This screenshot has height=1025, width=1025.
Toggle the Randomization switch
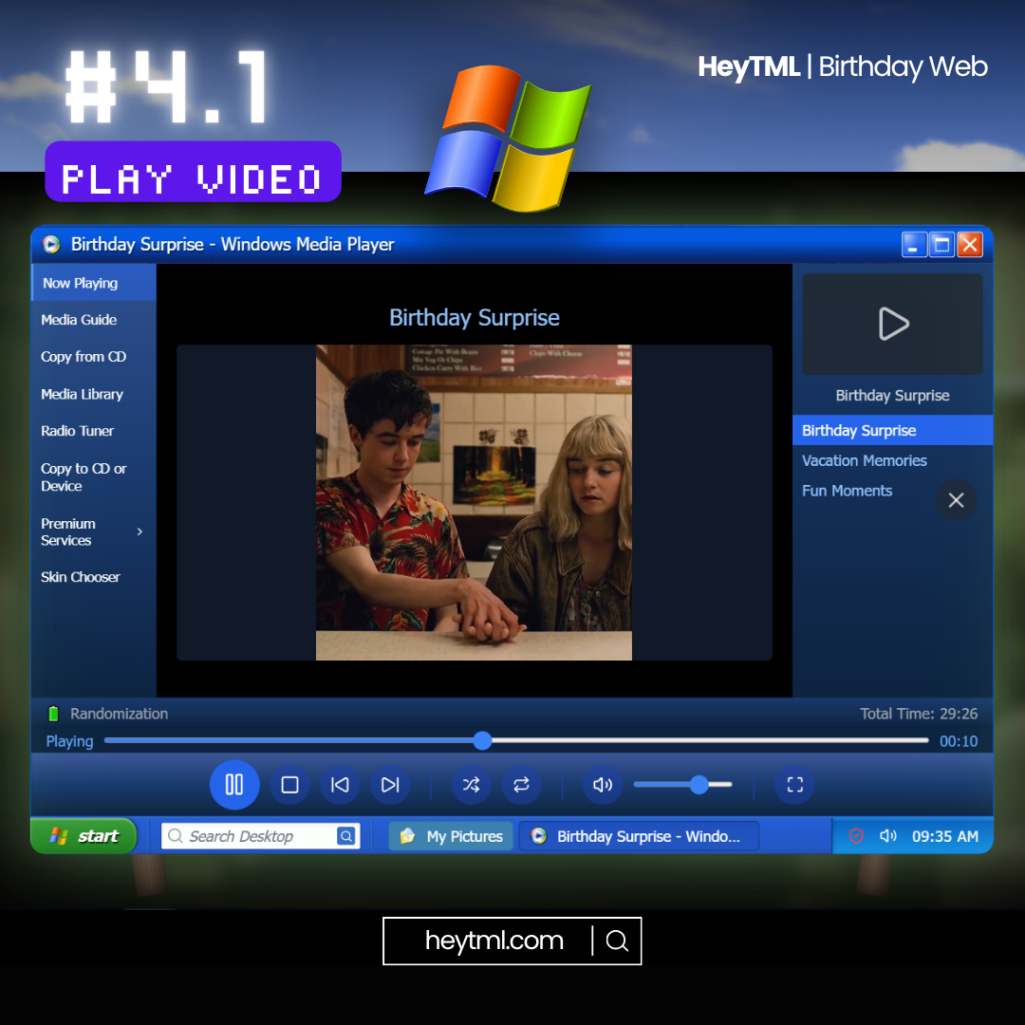click(x=54, y=713)
